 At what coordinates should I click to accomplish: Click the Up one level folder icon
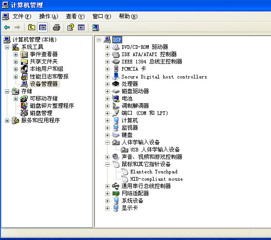(x=31, y=27)
